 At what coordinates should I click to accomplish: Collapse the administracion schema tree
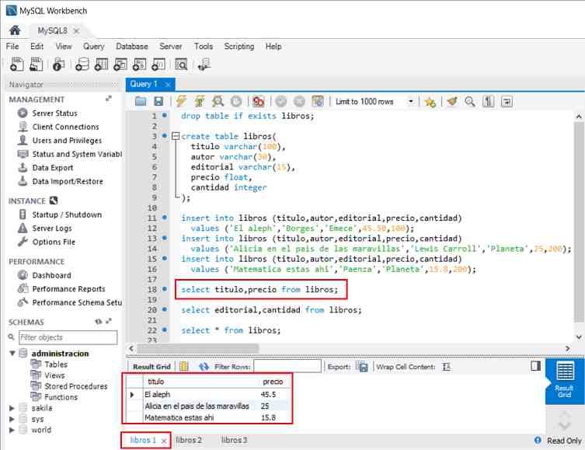[x=12, y=354]
